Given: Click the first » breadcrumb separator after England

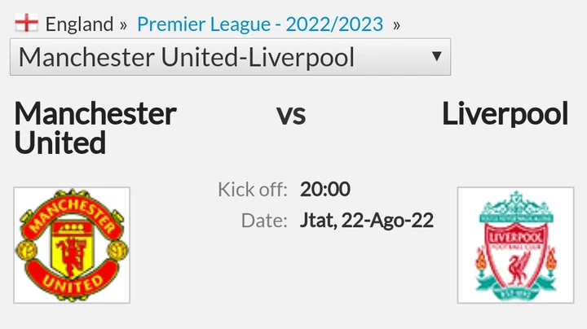Looking at the screenshot, I should click(123, 24).
